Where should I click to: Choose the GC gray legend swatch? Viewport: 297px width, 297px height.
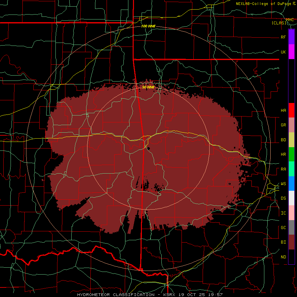pos(291,227)
